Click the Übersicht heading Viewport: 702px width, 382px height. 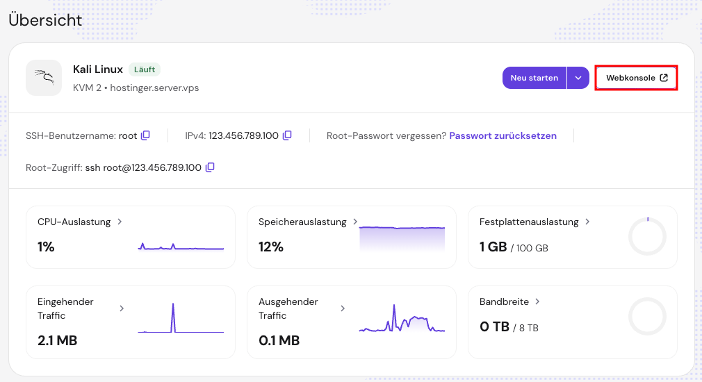[x=45, y=19]
